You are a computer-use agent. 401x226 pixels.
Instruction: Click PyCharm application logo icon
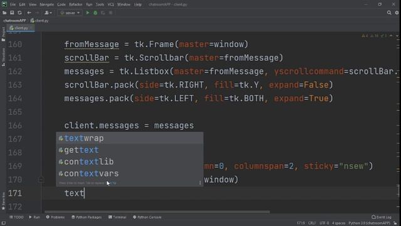click(4, 4)
